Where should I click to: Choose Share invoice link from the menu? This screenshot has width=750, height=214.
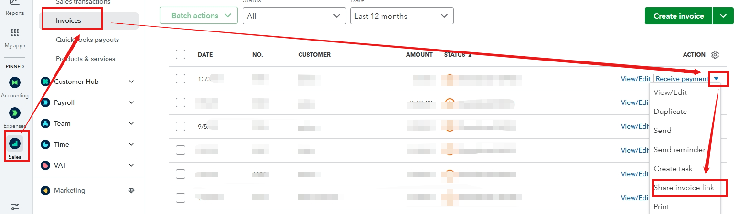tap(684, 188)
